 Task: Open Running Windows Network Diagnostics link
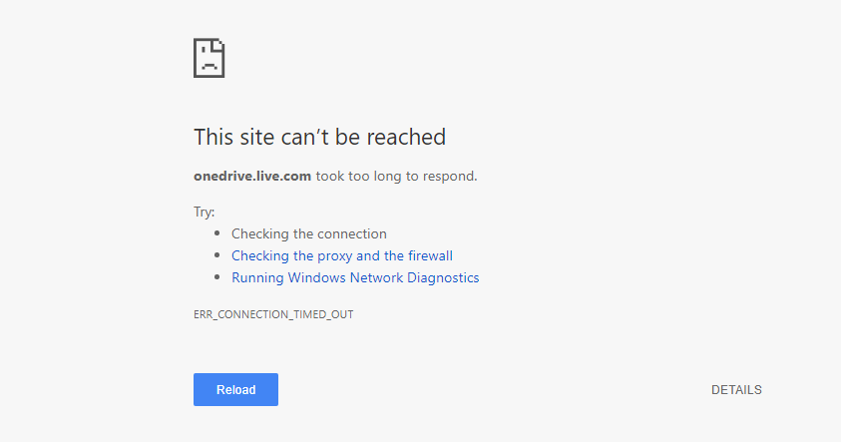[355, 277]
